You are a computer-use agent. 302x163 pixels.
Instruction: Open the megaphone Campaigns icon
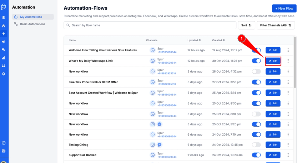click(4, 42)
